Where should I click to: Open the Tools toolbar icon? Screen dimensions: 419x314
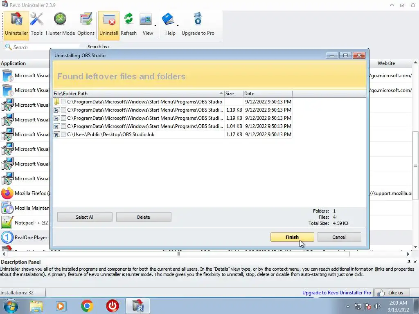point(36,25)
